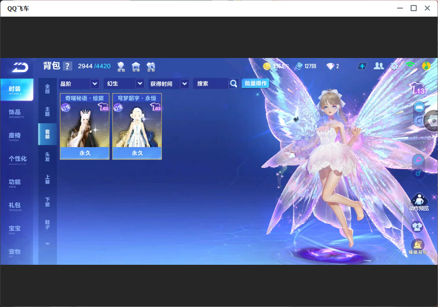Open the settings gear icon
Screen dimensions: 438x307
pyautogui.click(x=394, y=66)
